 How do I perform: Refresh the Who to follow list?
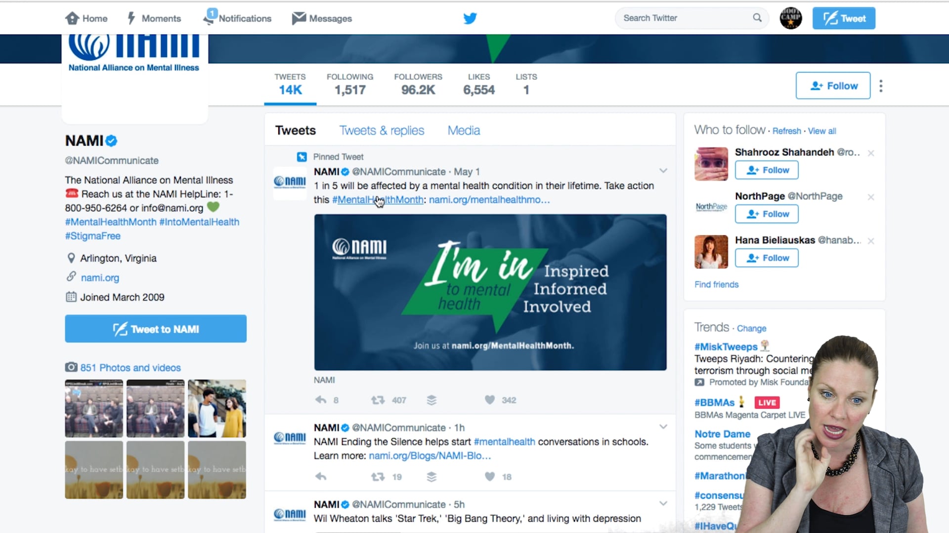click(786, 131)
